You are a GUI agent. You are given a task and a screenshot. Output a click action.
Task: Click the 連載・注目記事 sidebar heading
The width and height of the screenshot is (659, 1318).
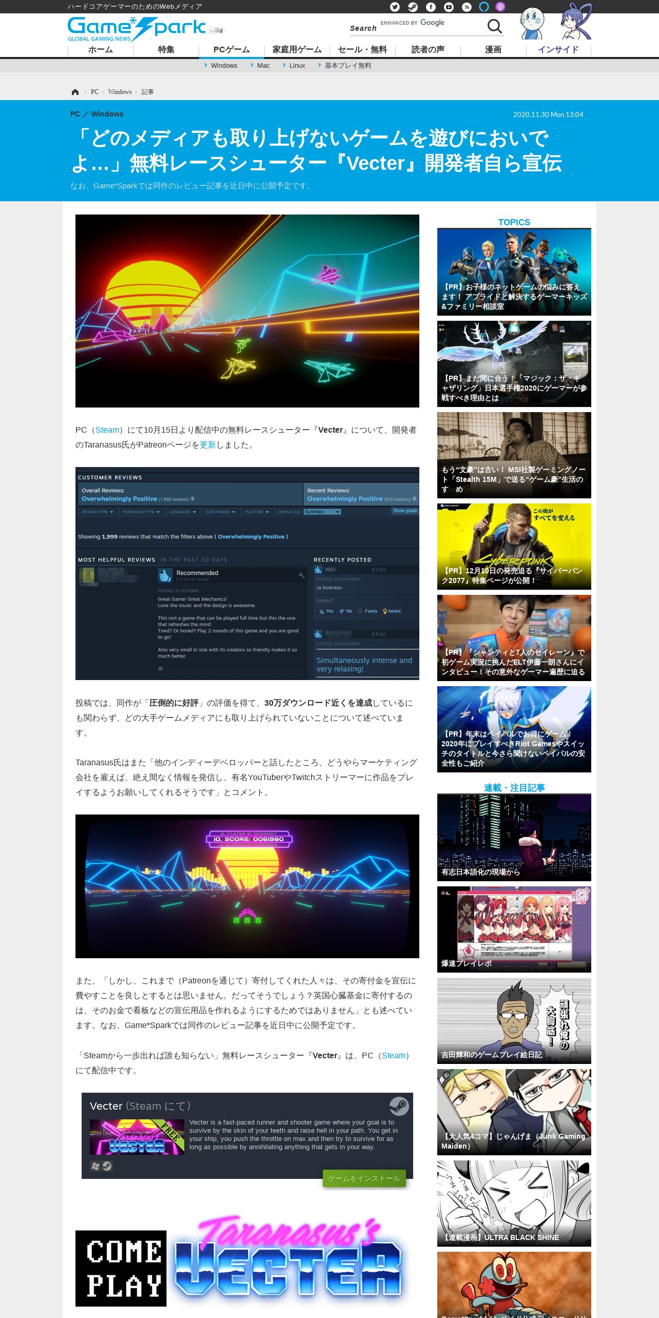[x=514, y=788]
